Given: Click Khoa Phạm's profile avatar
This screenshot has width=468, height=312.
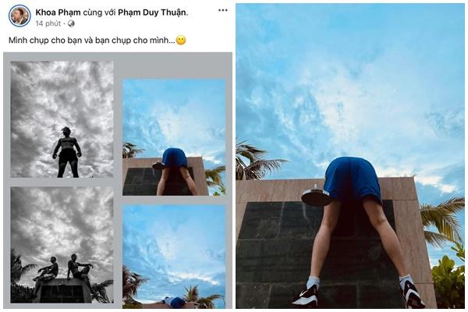Looking at the screenshot, I should tap(19, 16).
